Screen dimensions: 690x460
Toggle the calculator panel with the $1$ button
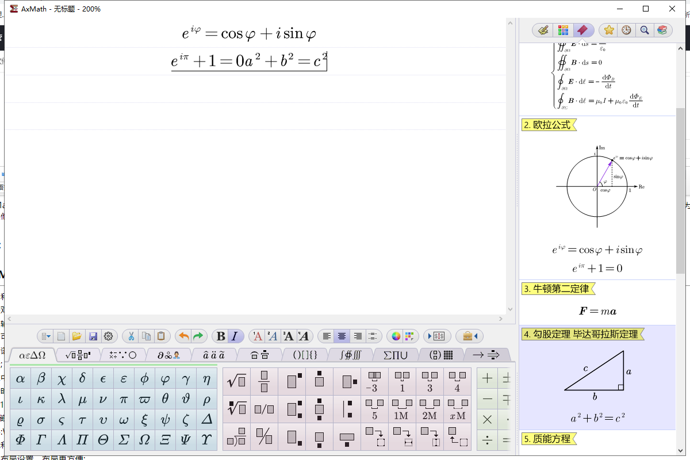click(x=438, y=336)
